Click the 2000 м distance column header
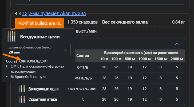 [177, 59]
